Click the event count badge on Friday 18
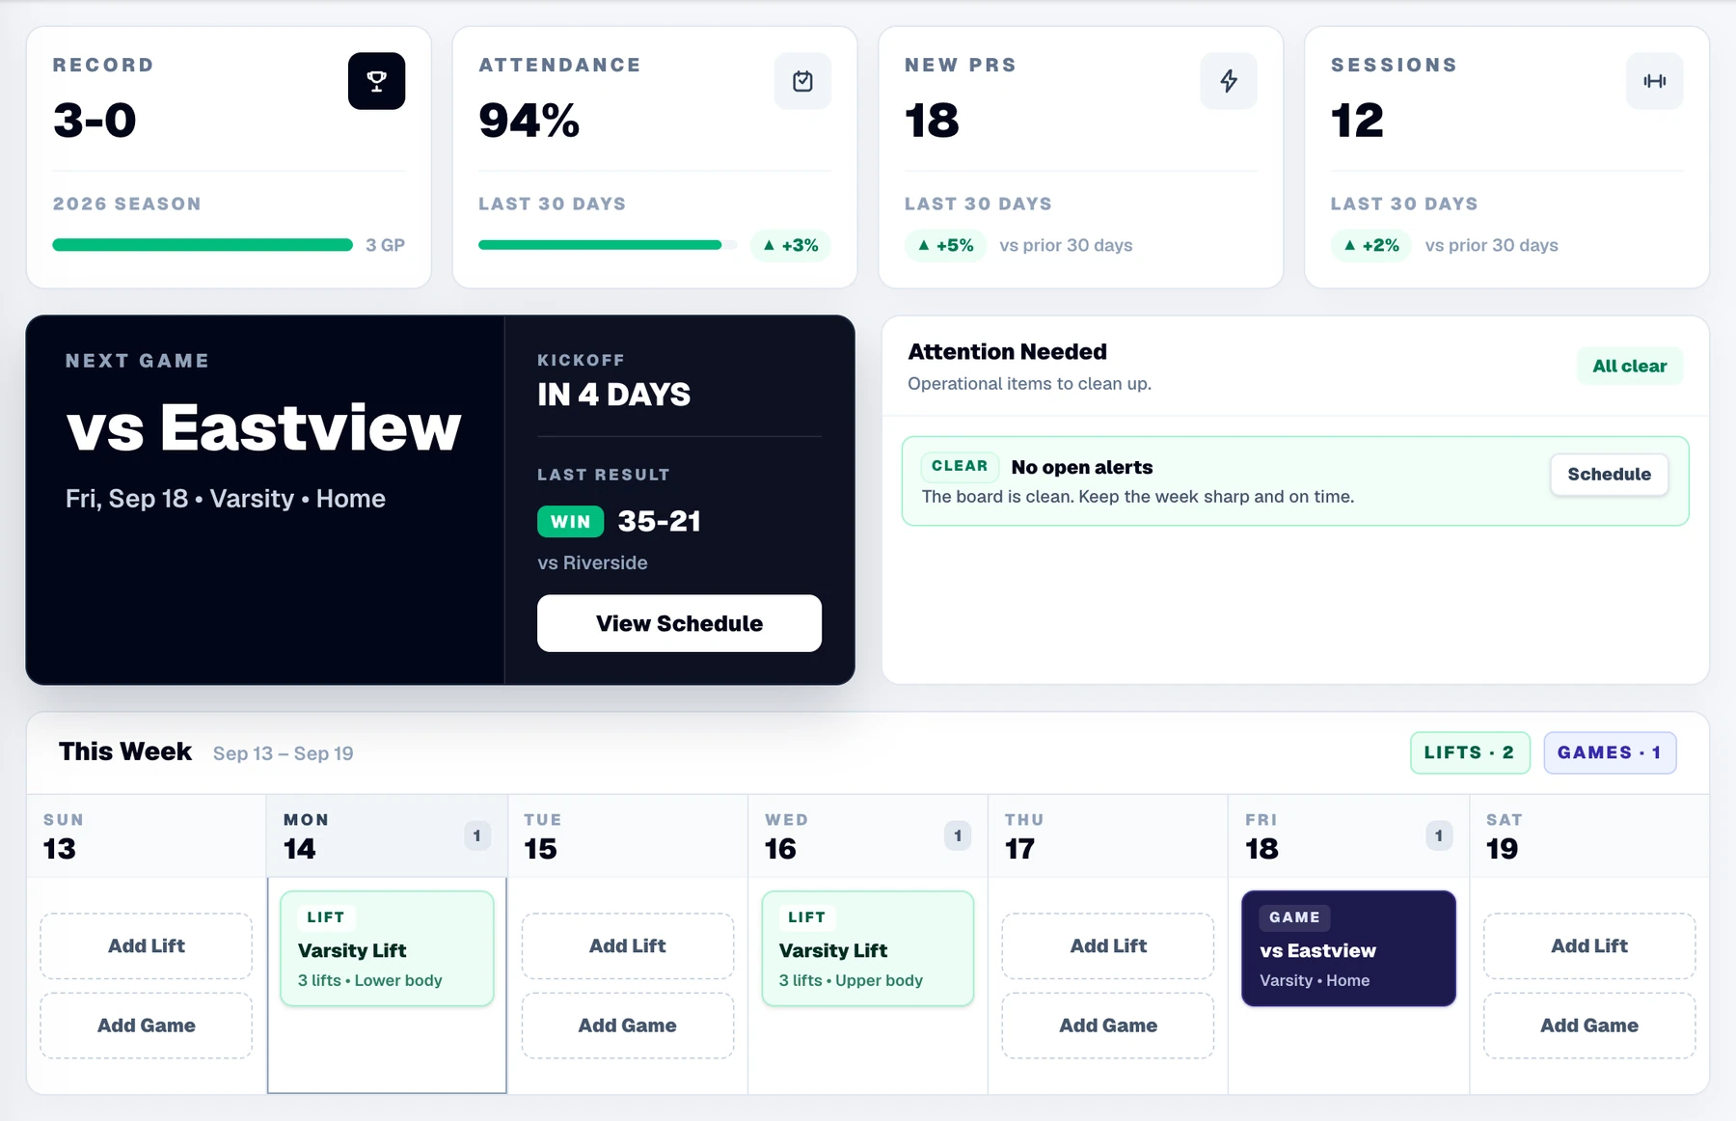 (x=1439, y=835)
